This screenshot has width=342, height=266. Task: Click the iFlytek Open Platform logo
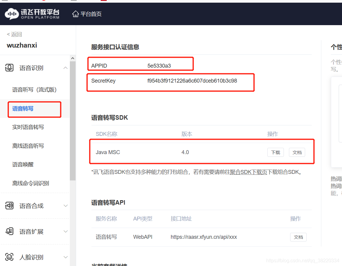(x=32, y=14)
